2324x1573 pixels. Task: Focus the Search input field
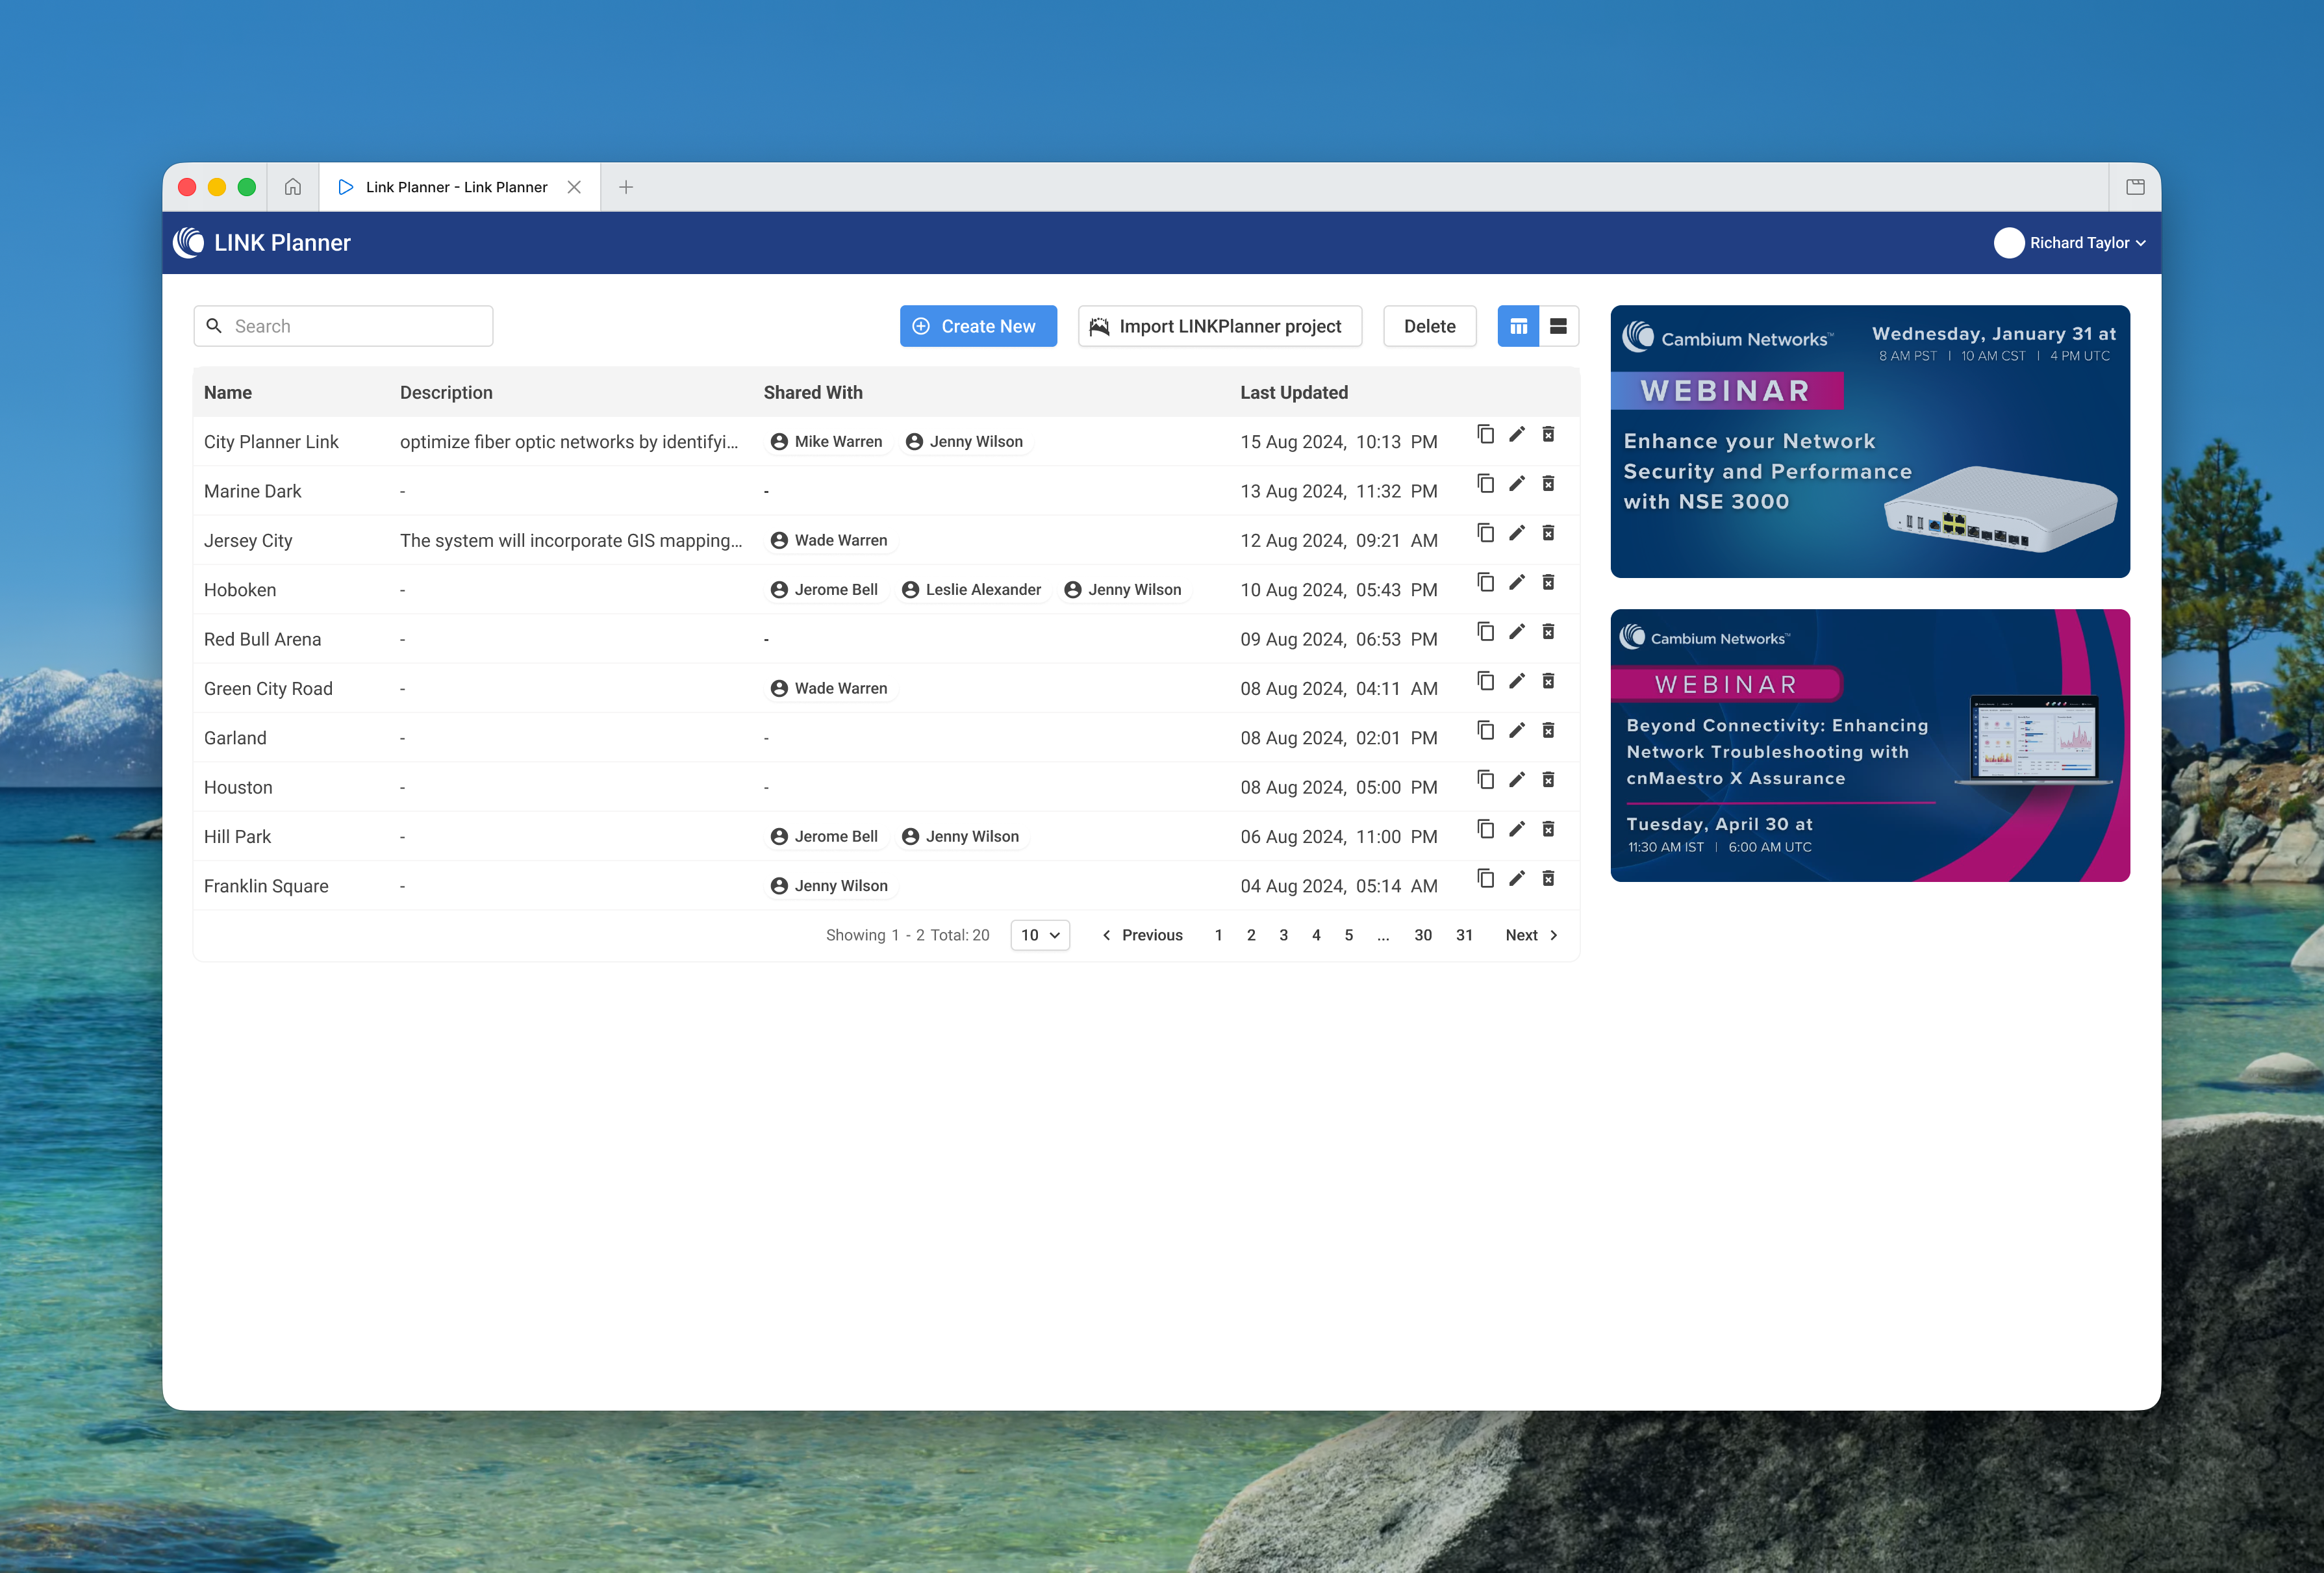[343, 326]
